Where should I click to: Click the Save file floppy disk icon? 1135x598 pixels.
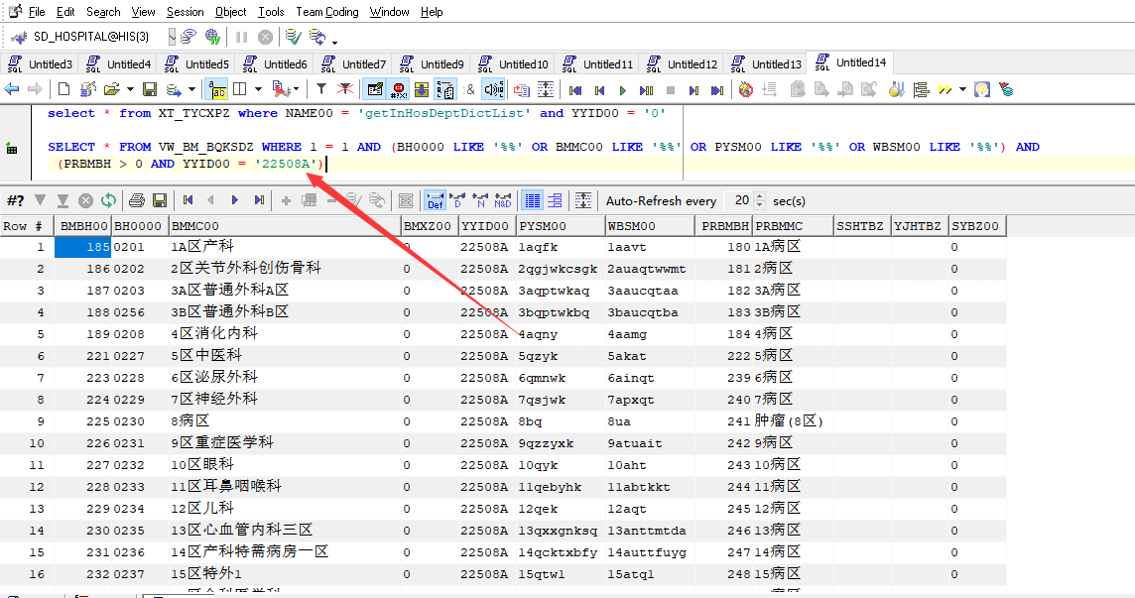click(150, 89)
